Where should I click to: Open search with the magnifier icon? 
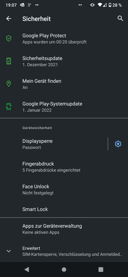click(120, 18)
